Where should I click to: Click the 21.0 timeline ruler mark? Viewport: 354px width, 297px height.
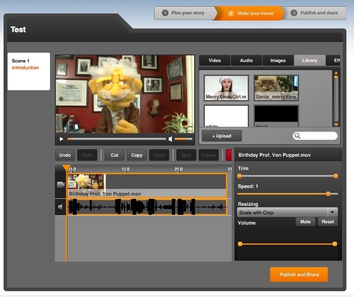179,169
